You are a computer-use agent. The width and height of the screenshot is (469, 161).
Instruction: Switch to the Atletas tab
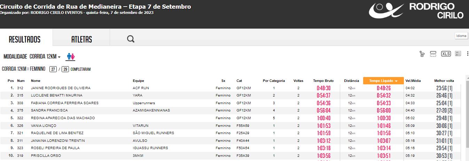pyautogui.click(x=81, y=39)
